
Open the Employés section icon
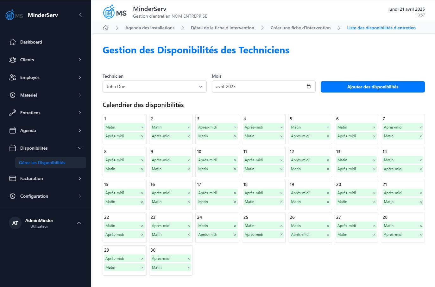click(x=13, y=77)
